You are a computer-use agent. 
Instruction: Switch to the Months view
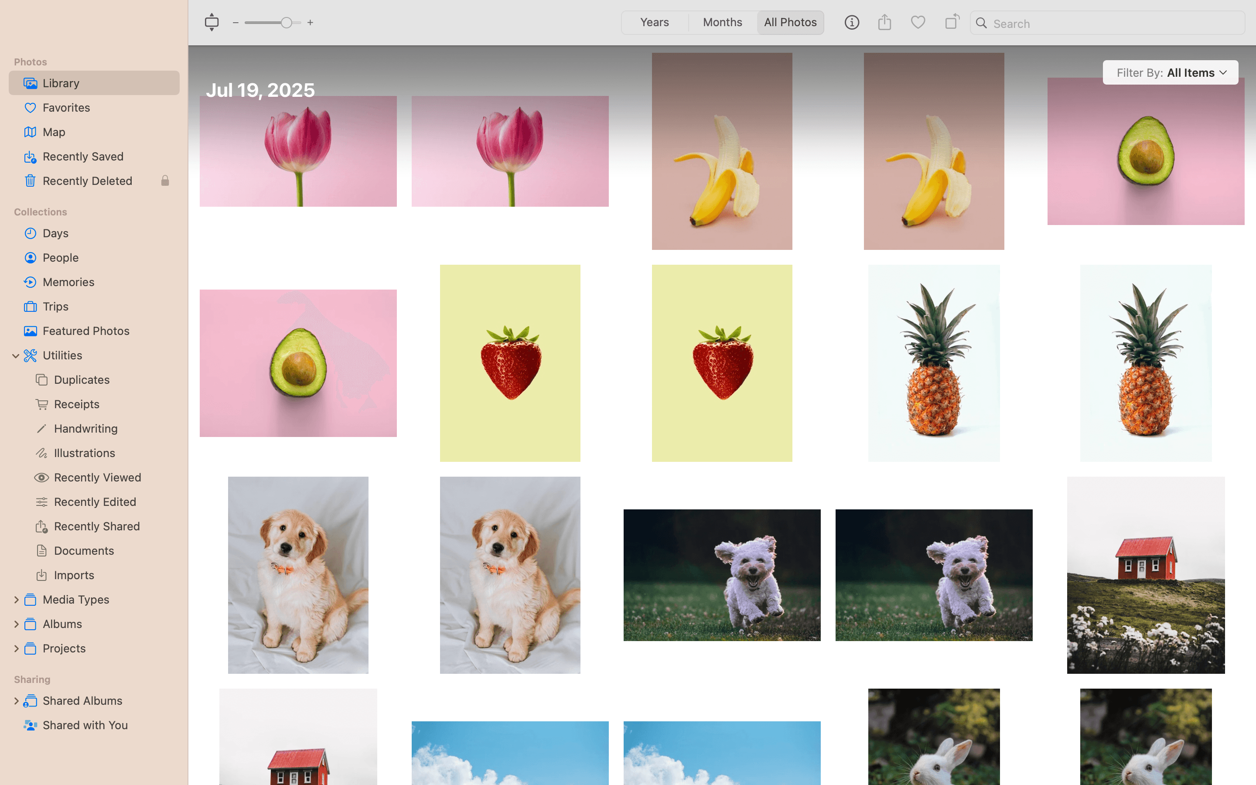click(722, 22)
